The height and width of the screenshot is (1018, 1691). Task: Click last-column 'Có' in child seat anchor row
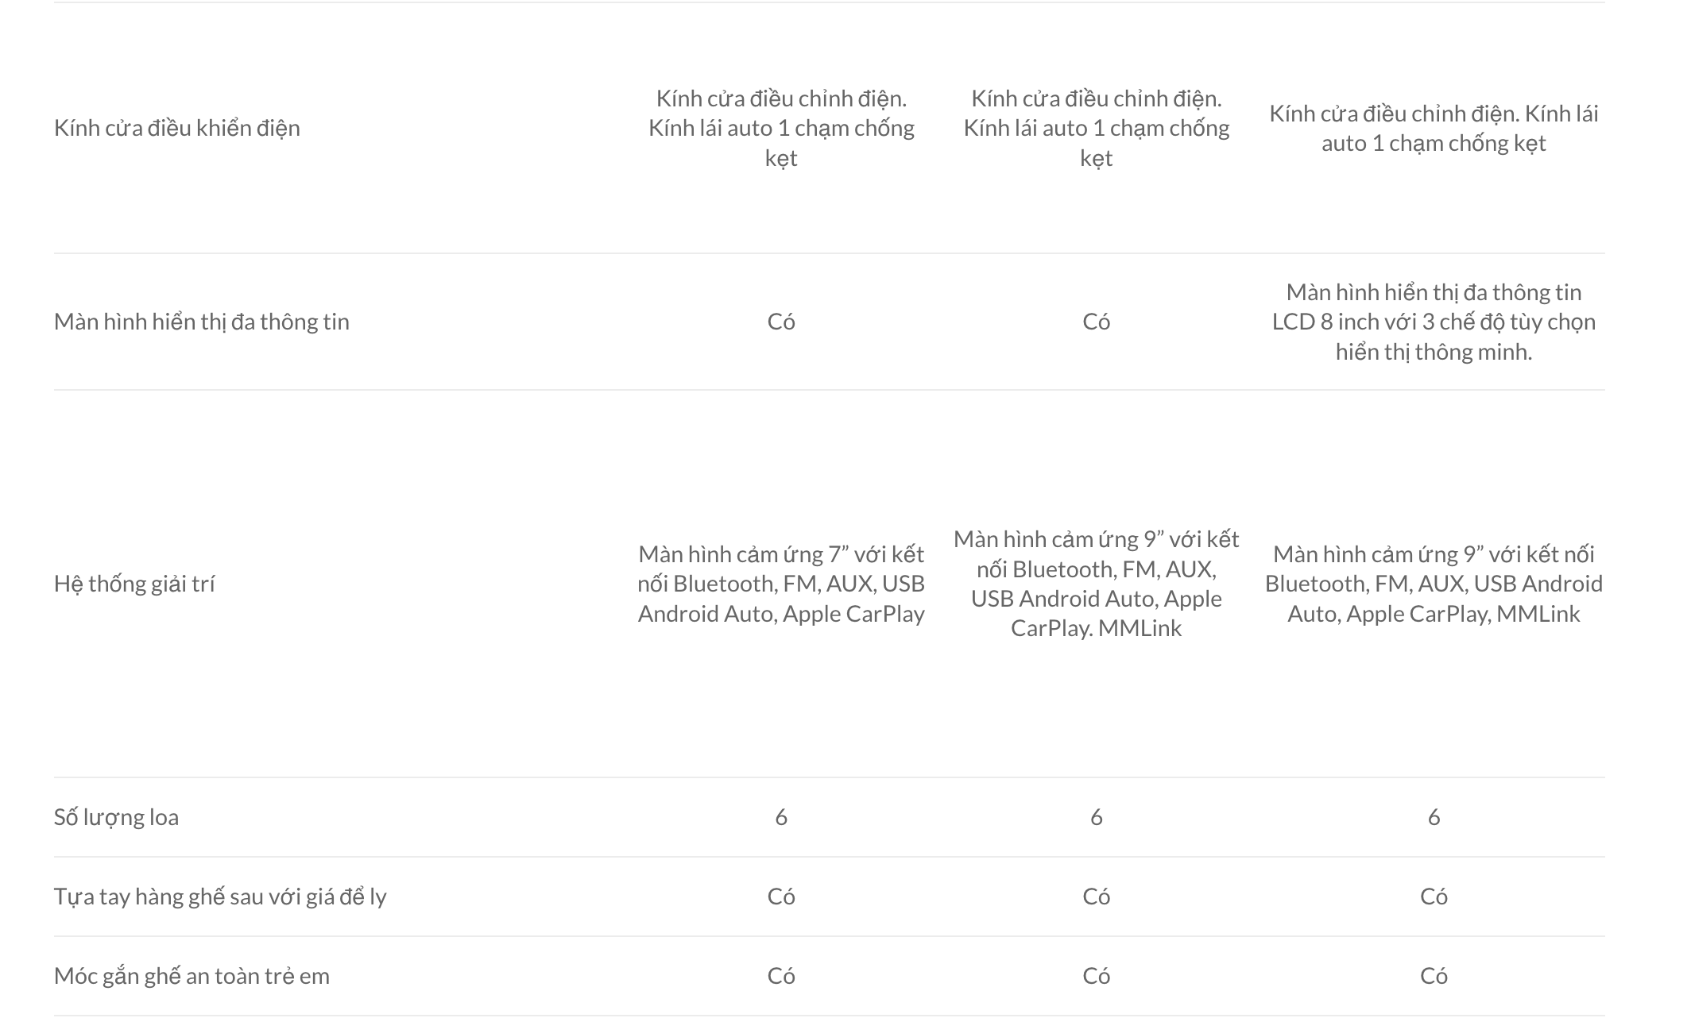click(1434, 976)
